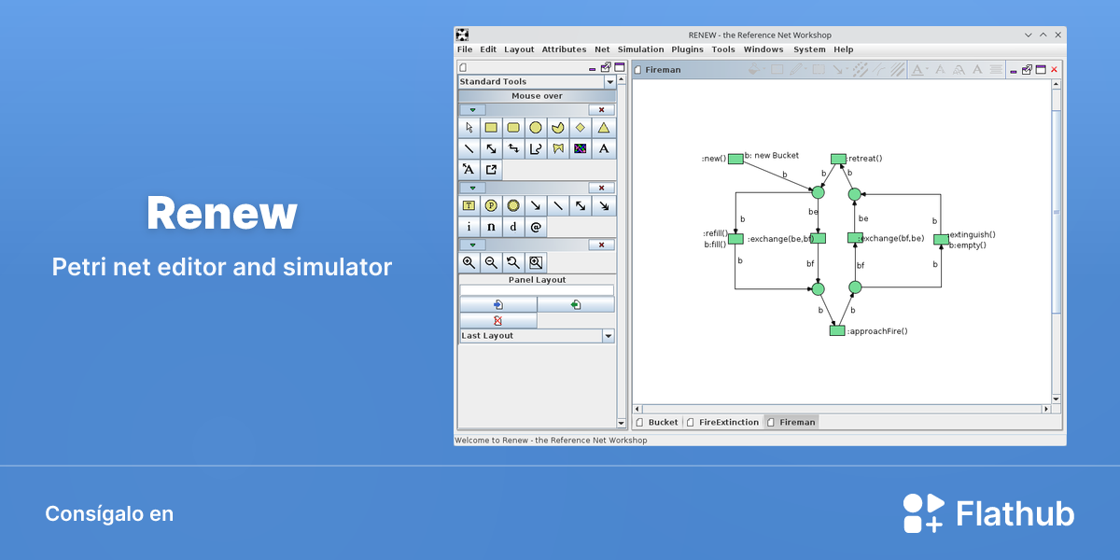
Task: Select the plain Line tool in Standard Tools
Action: coord(469,148)
